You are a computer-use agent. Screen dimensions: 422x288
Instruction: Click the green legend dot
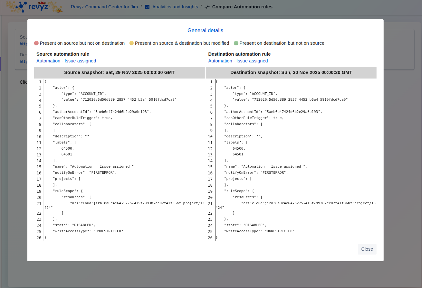236,43
